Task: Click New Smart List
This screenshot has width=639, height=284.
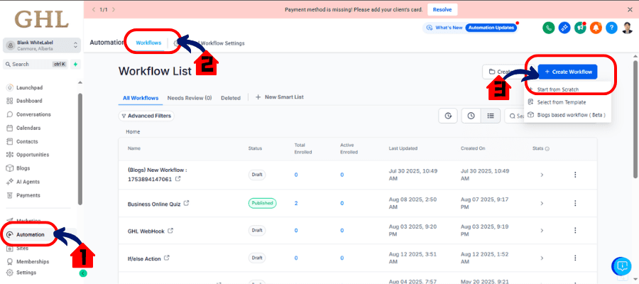Action: [x=280, y=97]
